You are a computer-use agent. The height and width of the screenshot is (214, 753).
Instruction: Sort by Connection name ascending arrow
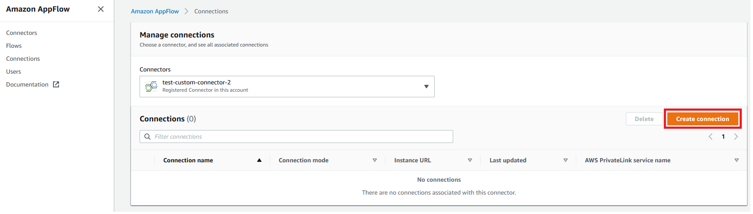(259, 160)
